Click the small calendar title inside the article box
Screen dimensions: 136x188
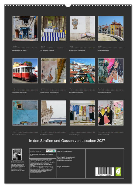coord(42,155)
